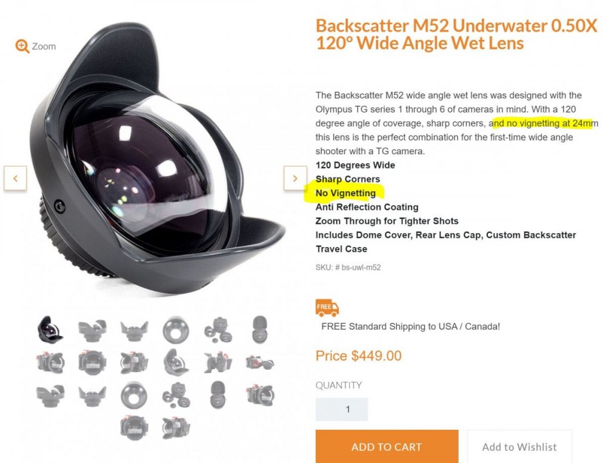Show previous product image with left arrow
This screenshot has width=606, height=463.
click(16, 179)
